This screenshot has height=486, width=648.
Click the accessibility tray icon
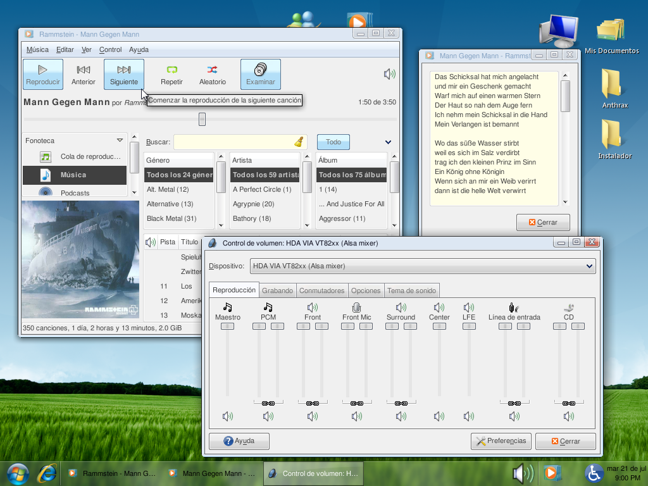tap(594, 473)
